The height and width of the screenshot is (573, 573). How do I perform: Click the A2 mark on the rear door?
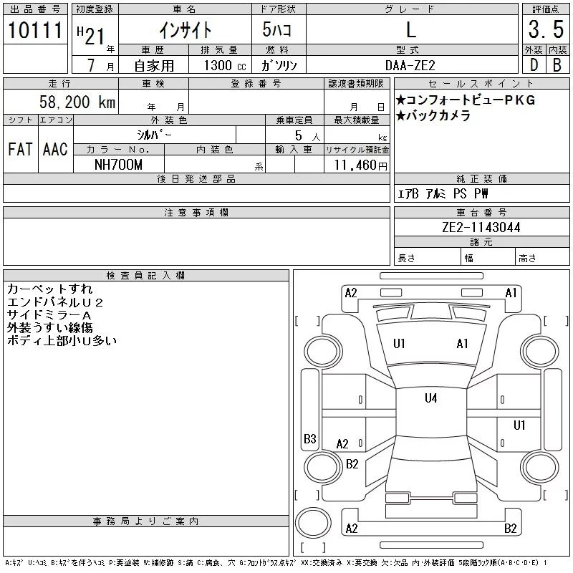coord(342,444)
